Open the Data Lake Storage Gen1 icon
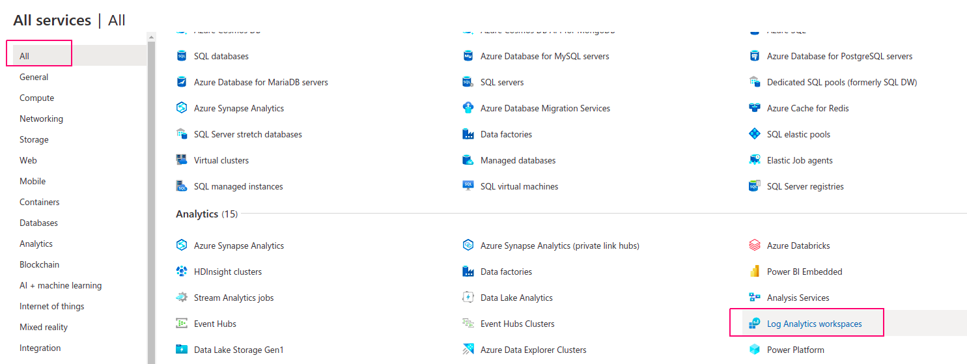This screenshot has width=967, height=364. click(182, 350)
